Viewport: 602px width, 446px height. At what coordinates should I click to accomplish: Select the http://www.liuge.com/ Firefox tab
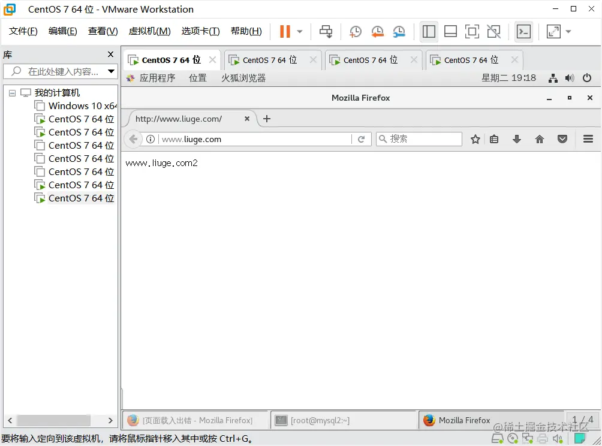[179, 119]
